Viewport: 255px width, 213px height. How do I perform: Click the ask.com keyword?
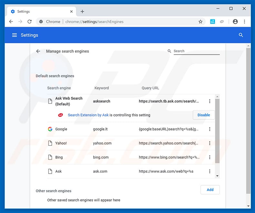coord(100,171)
